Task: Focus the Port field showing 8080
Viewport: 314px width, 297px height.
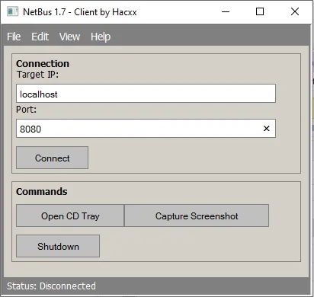Action: click(146, 129)
